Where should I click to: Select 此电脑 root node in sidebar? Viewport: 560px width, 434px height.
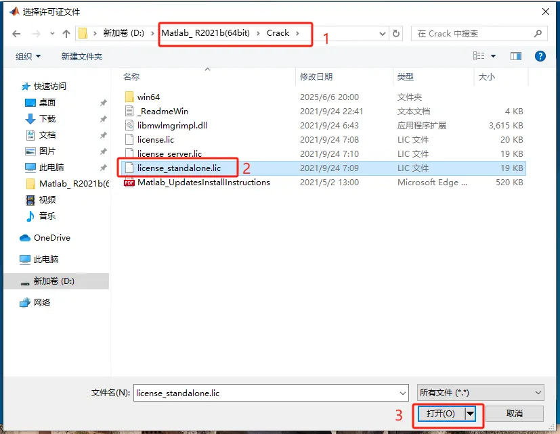click(46, 260)
